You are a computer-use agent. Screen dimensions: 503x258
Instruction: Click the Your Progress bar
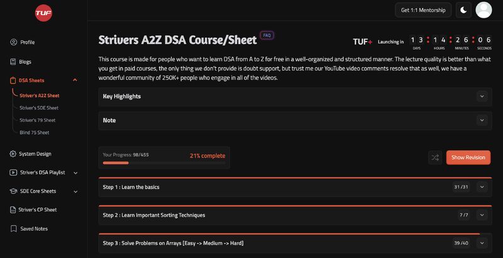163,162
